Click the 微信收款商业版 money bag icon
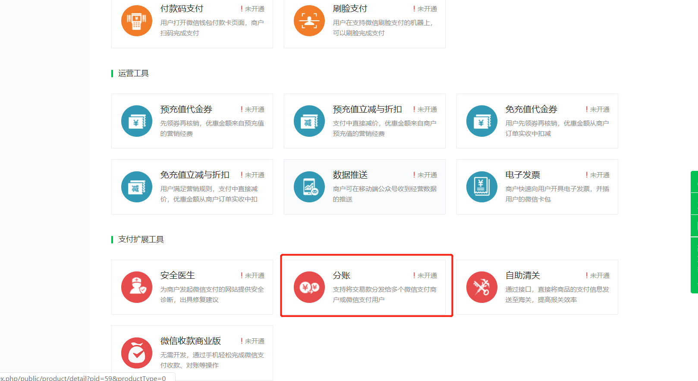The width and height of the screenshot is (698, 381). pyautogui.click(x=137, y=353)
